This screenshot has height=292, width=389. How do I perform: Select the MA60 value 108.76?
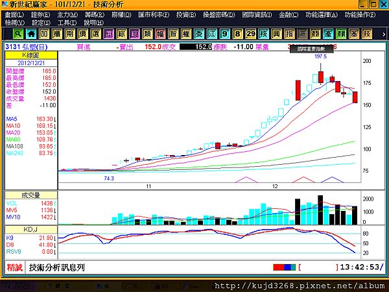(45, 140)
